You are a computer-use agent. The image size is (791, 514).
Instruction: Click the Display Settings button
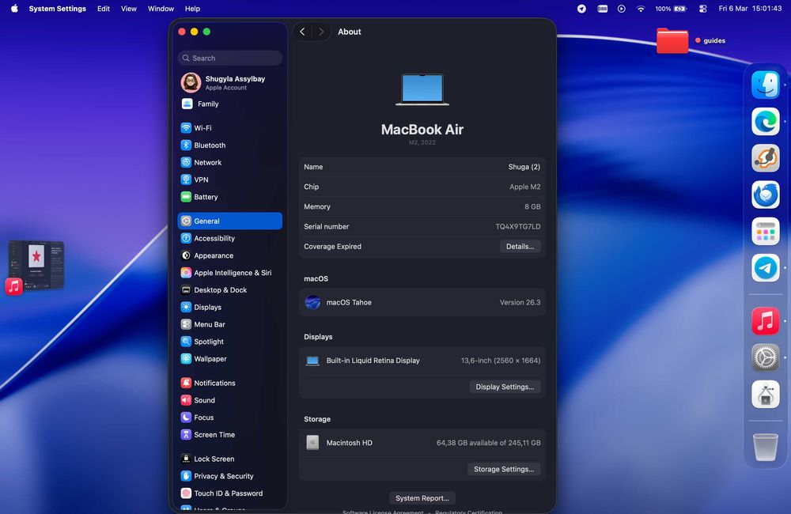(x=505, y=387)
